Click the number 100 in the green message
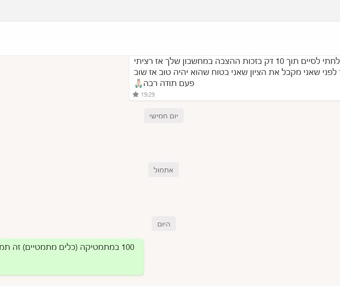 128,247
